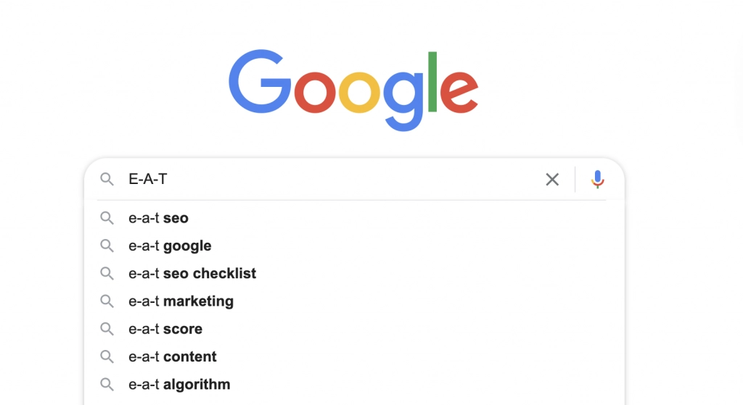
Task: Pick the "e-a-t content" suggestion
Action: click(354, 356)
